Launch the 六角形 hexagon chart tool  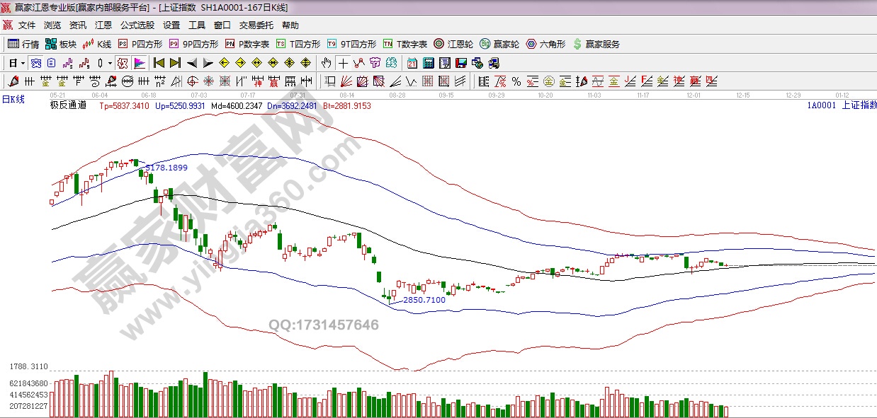point(545,44)
